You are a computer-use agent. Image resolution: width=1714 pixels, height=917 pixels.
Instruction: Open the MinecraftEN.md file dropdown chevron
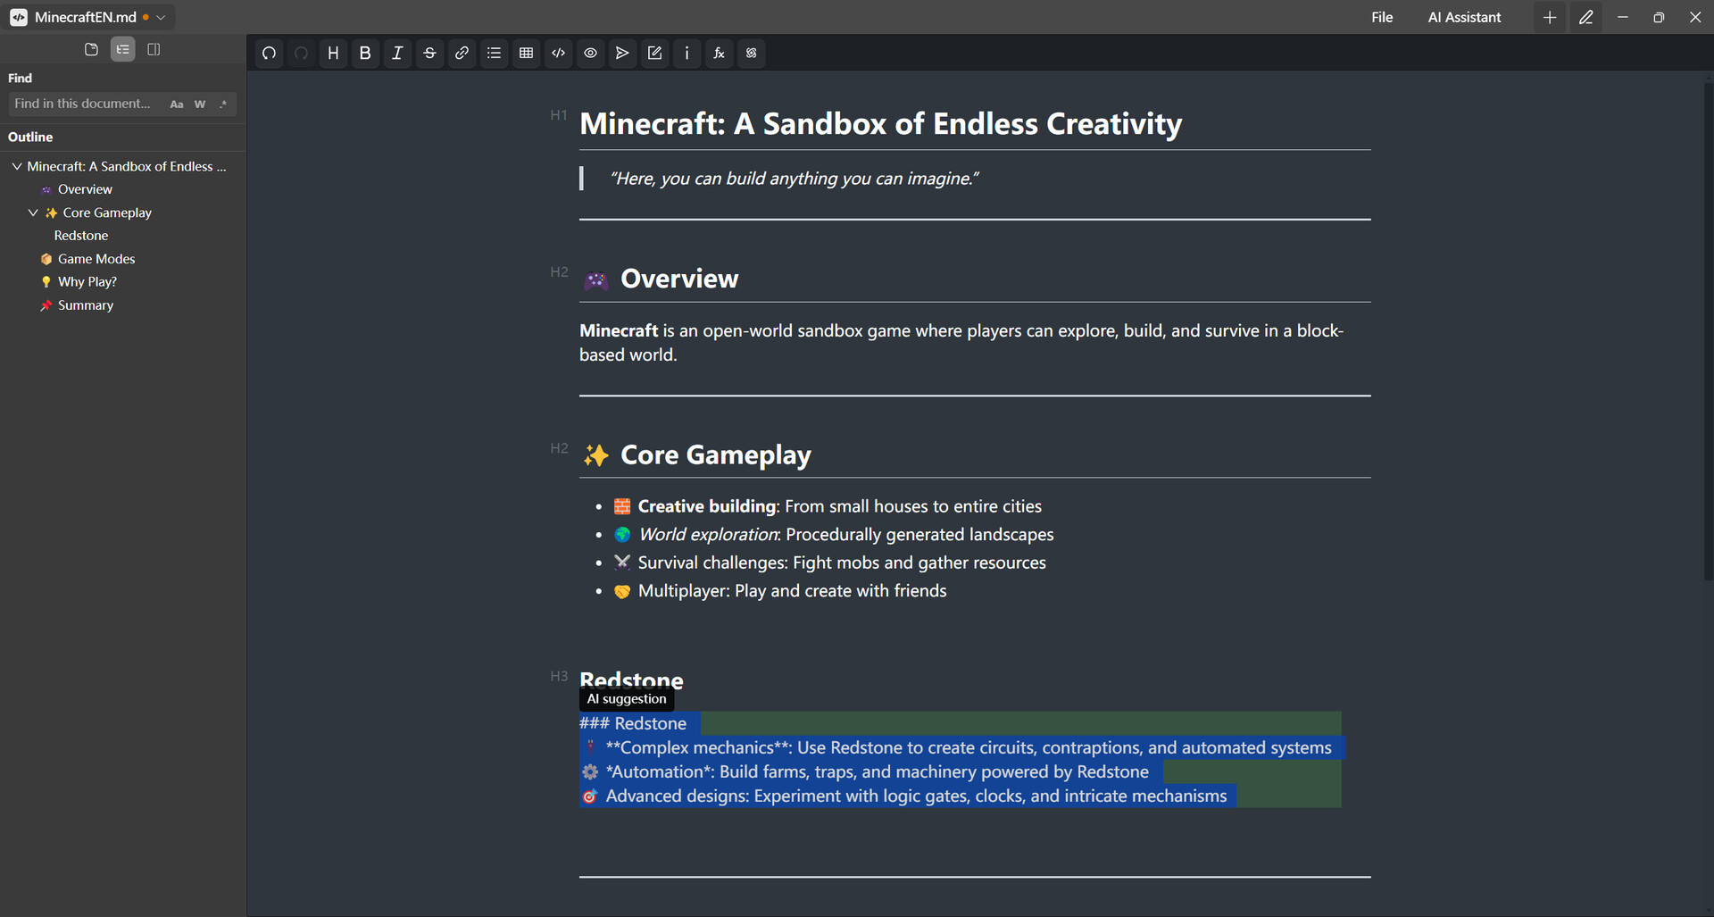[x=161, y=17]
